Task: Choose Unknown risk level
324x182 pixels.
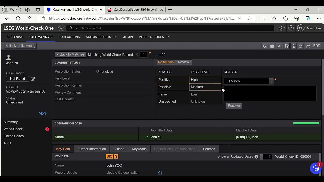Action: pyautogui.click(x=205, y=102)
